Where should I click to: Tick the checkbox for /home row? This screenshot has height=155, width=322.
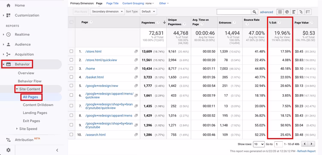[71, 69]
